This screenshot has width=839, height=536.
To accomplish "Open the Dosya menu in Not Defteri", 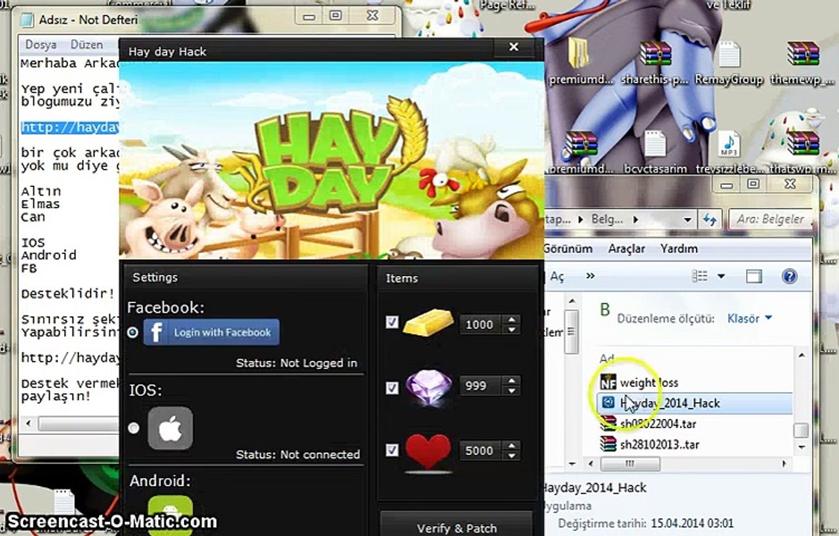I will [41, 45].
